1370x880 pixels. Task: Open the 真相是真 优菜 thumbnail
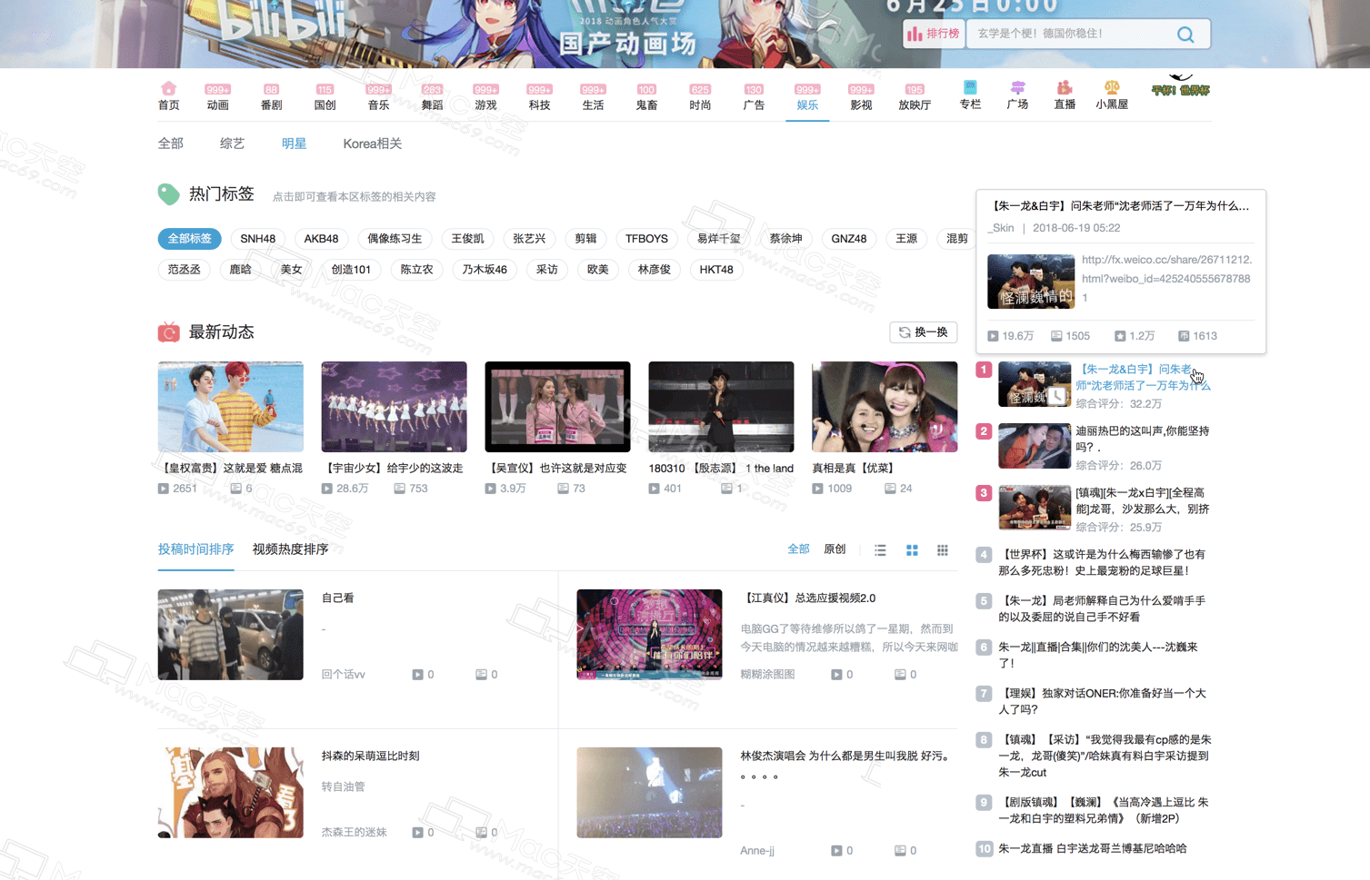click(885, 407)
